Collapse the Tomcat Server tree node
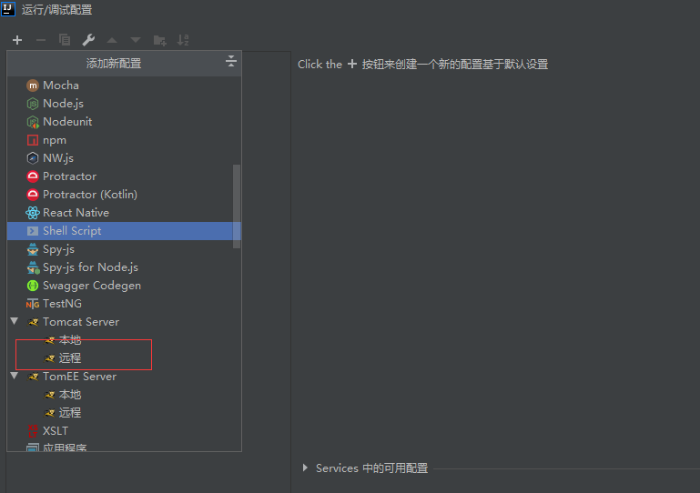The image size is (700, 493). (15, 322)
